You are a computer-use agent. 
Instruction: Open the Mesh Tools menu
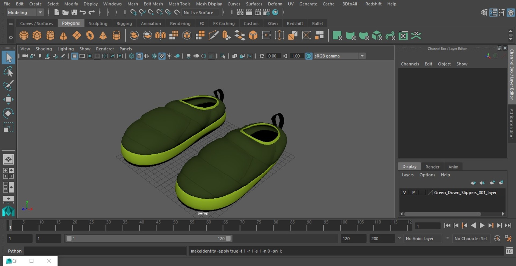pyautogui.click(x=179, y=4)
